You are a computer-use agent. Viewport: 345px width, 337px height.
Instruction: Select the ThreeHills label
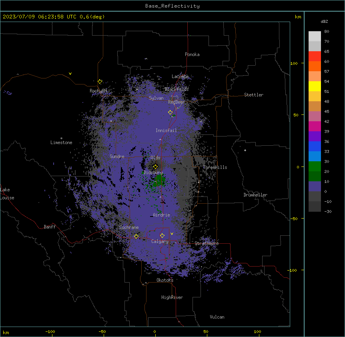click(215, 167)
